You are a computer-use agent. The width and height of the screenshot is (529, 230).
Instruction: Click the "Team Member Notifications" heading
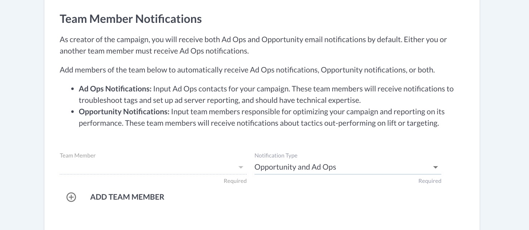(x=131, y=19)
